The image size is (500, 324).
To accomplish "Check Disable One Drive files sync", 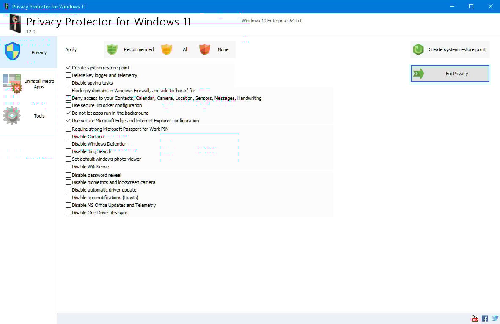I will [x=68, y=213].
